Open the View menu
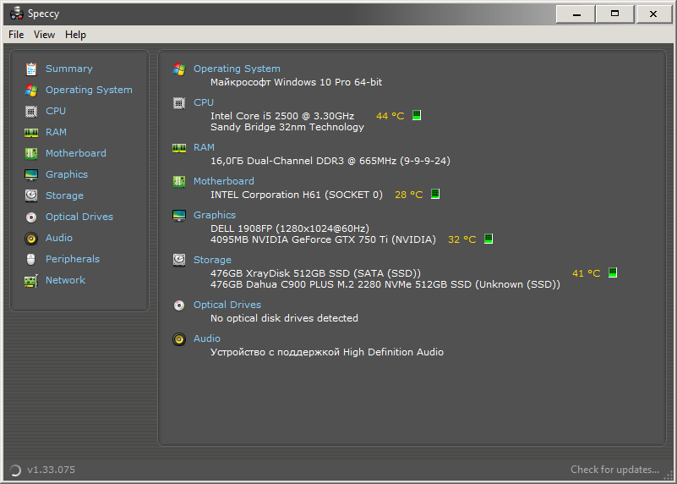 point(44,35)
